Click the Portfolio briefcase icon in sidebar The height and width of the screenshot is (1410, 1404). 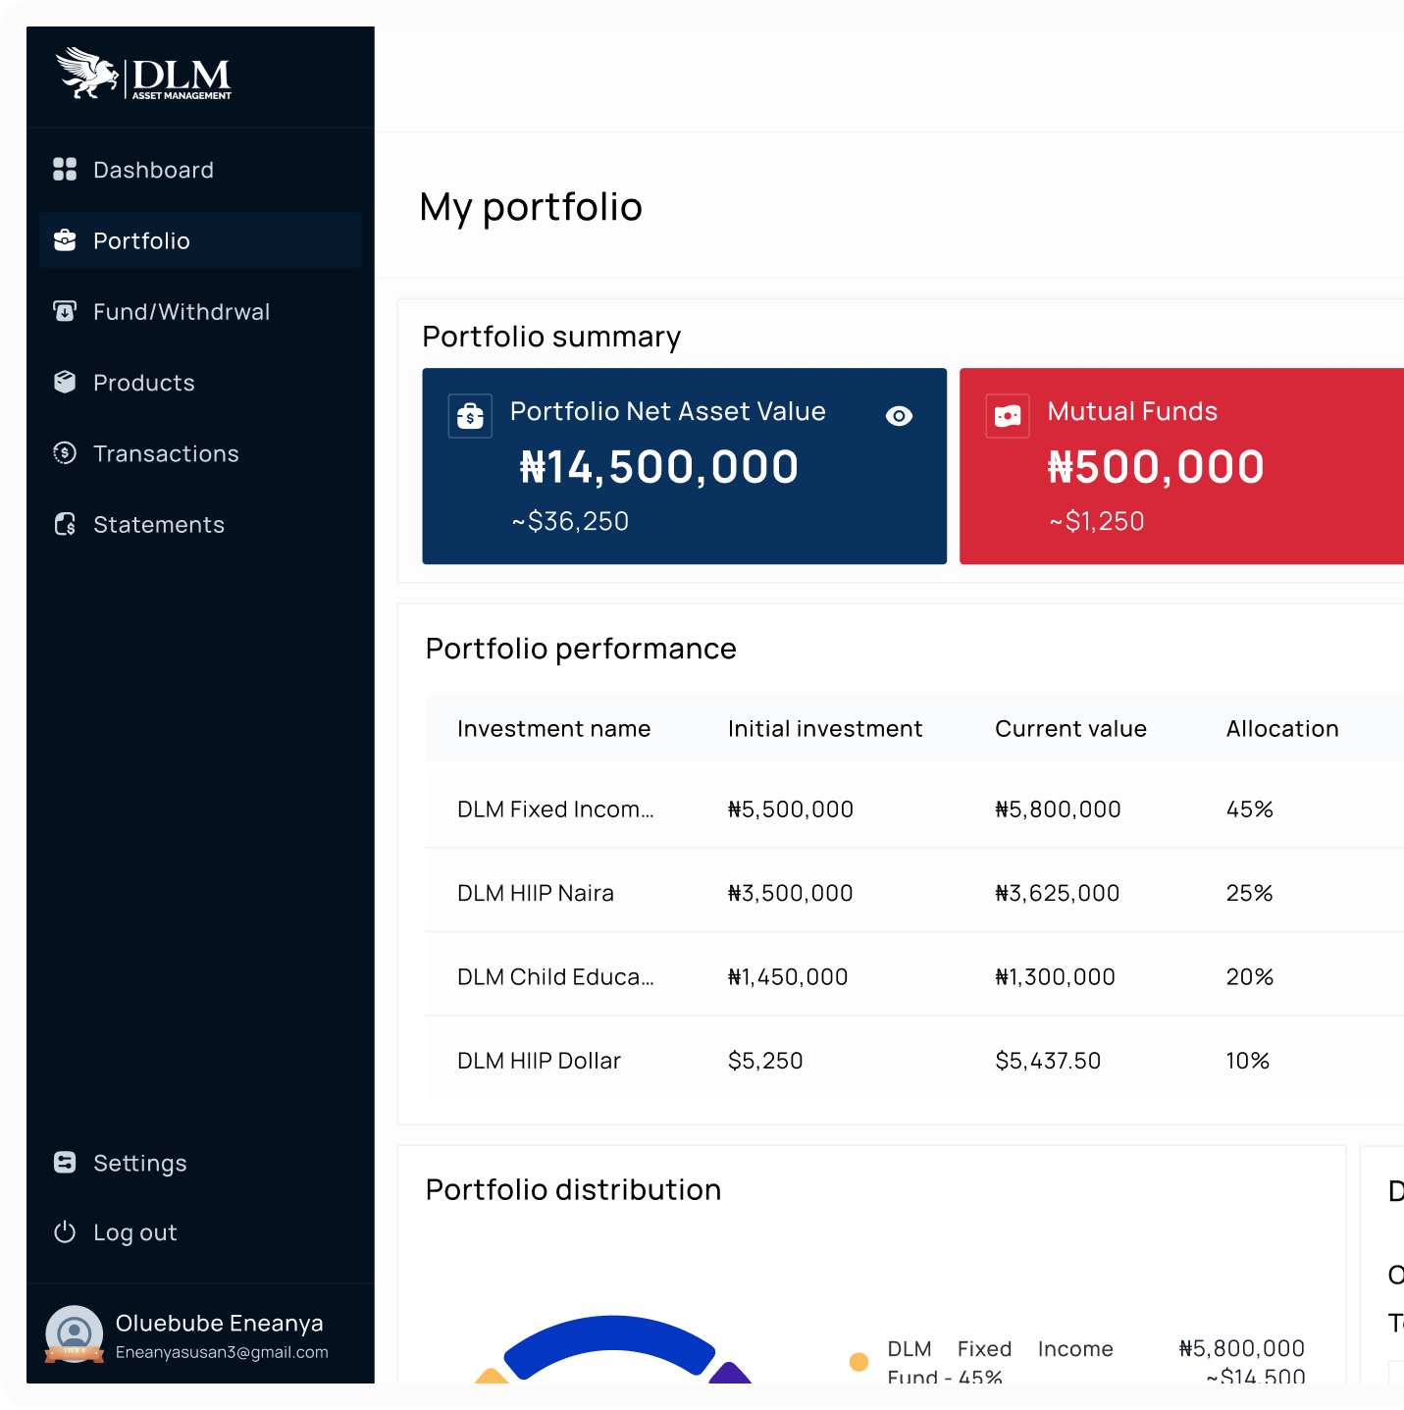tap(65, 240)
